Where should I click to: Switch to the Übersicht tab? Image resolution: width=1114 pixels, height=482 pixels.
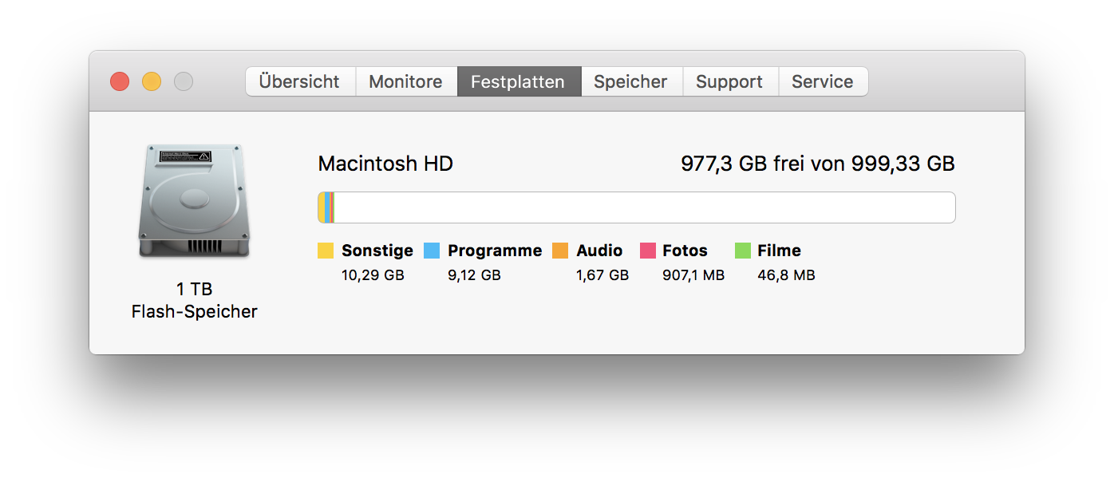click(x=299, y=81)
